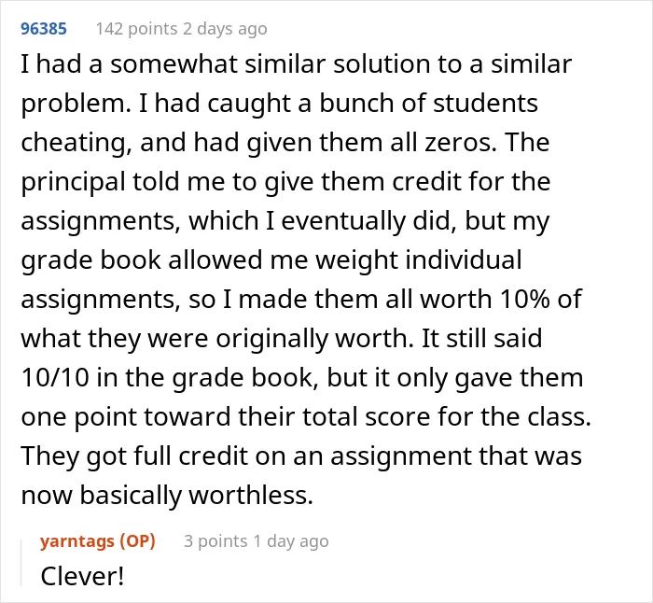Open the yarntags (OP) user profile
The width and height of the screenshot is (653, 603).
point(98,540)
